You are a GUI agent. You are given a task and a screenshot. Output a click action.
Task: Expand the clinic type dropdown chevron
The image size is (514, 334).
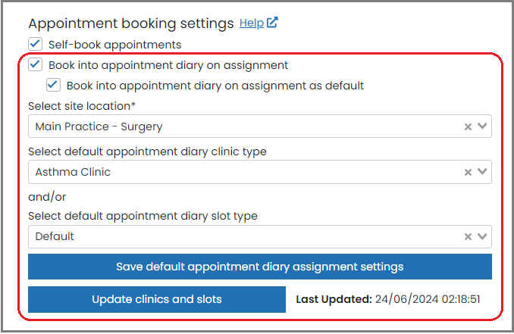(482, 171)
